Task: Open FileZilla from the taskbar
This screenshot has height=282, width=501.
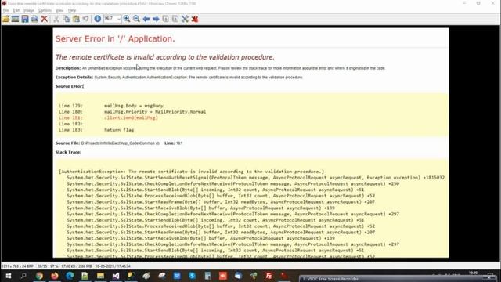Action: pyautogui.click(x=269, y=276)
